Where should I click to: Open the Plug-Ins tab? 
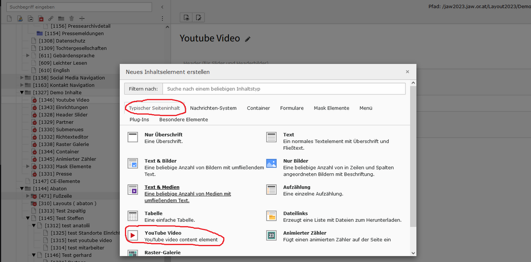coord(139,119)
